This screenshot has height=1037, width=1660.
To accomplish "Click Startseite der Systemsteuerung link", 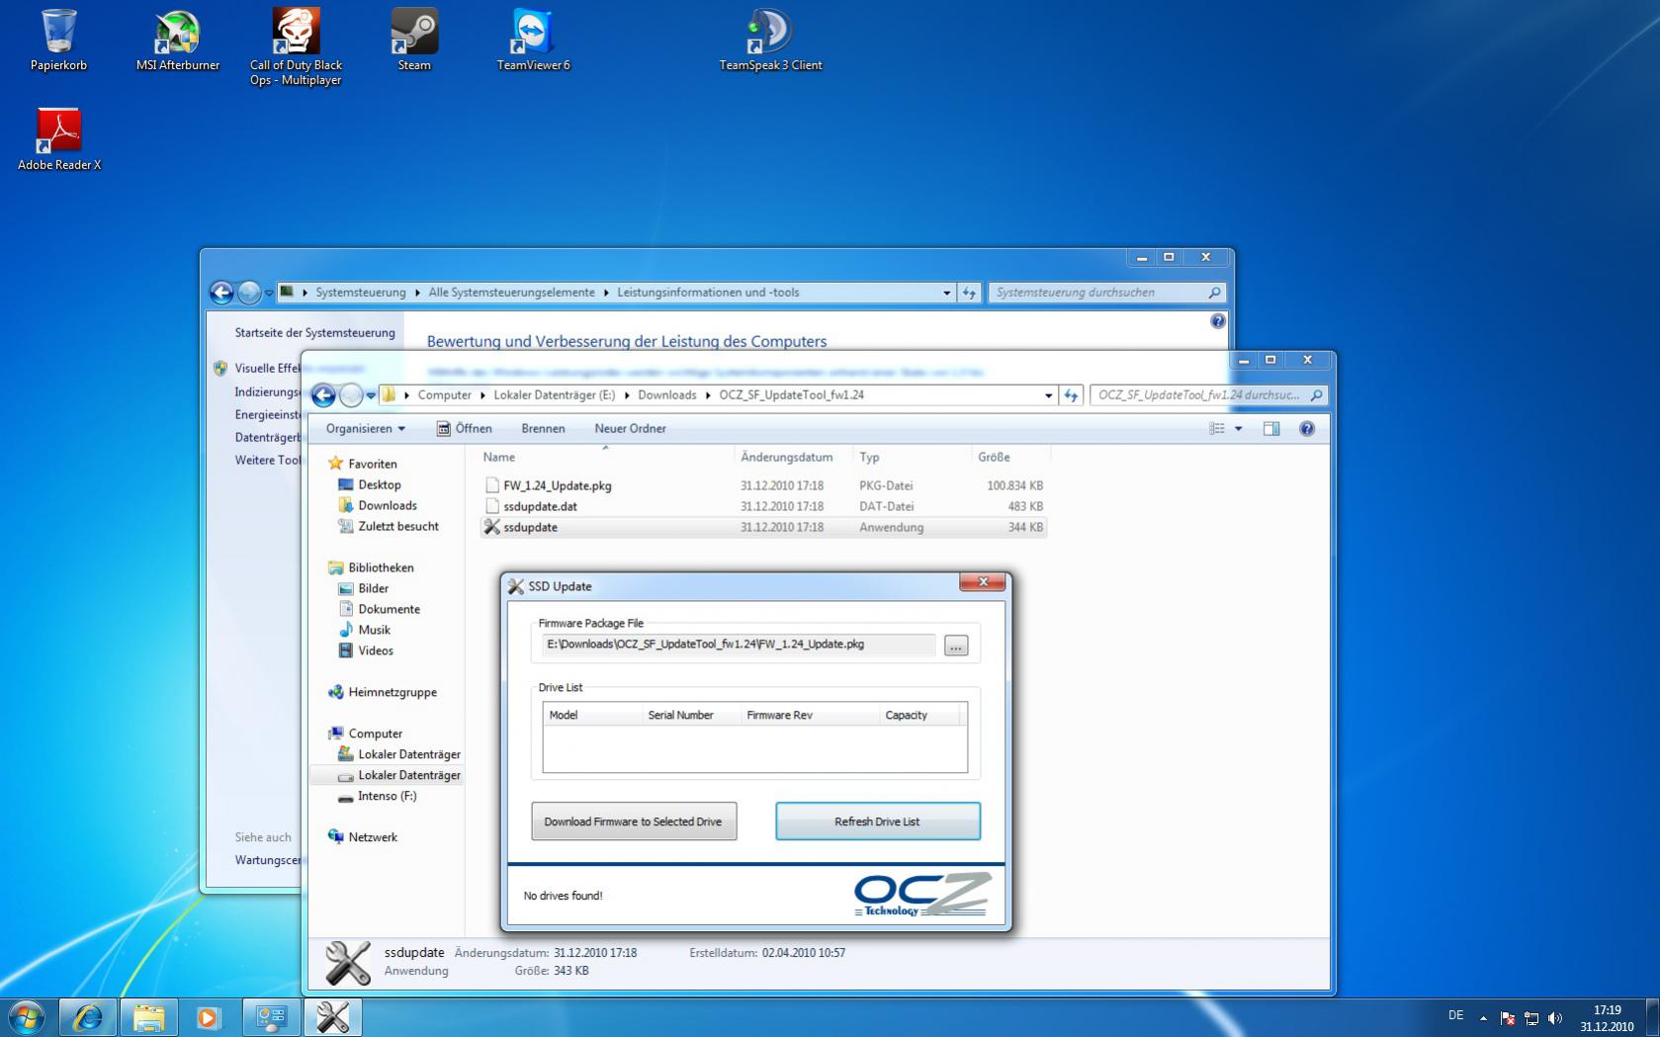I will coord(314,333).
